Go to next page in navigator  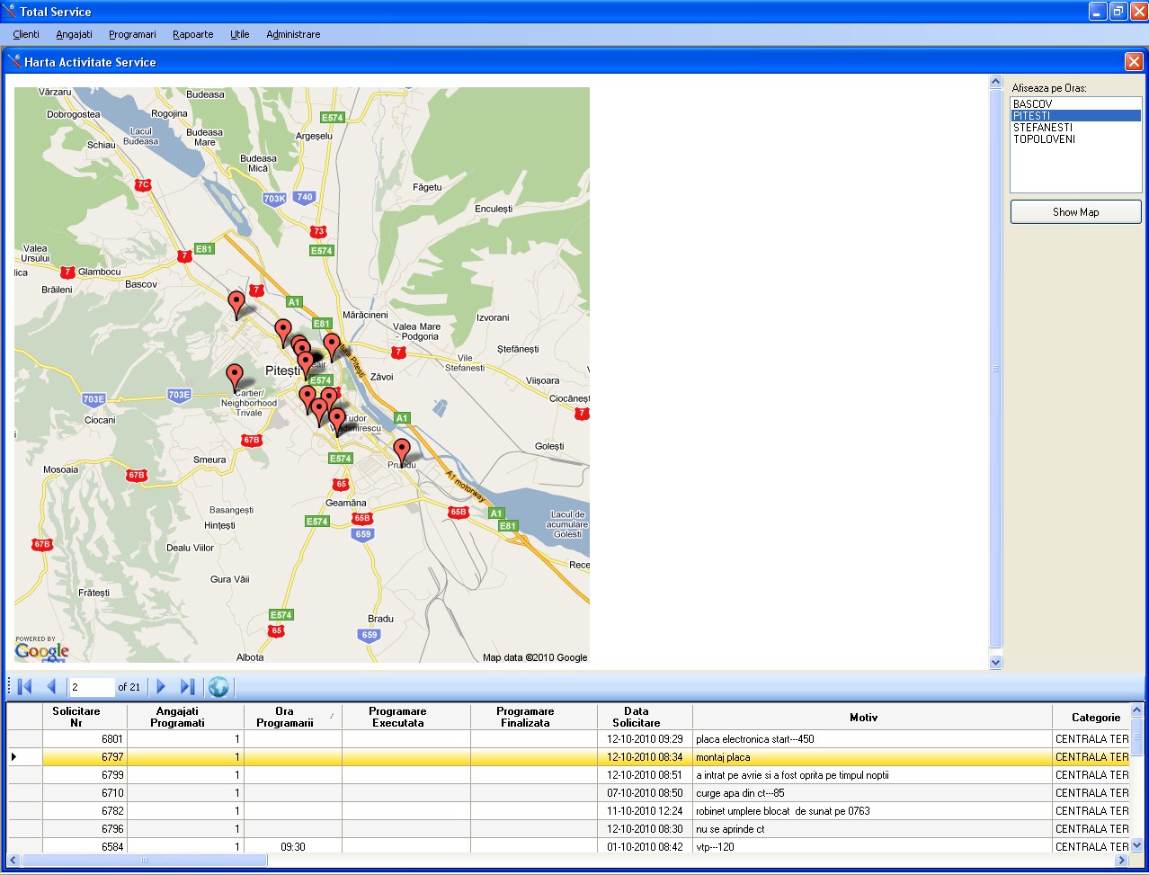(x=162, y=687)
